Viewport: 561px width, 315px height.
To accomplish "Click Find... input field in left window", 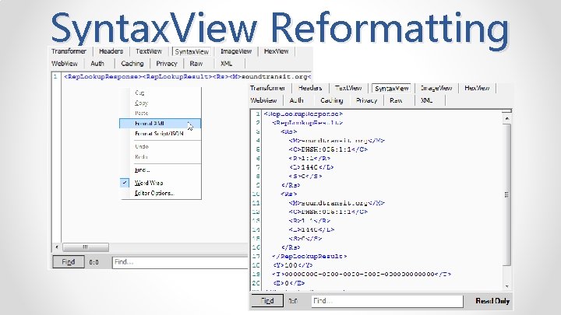I will [180, 262].
